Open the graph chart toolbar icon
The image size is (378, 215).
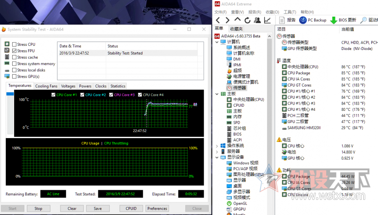tap(268, 20)
